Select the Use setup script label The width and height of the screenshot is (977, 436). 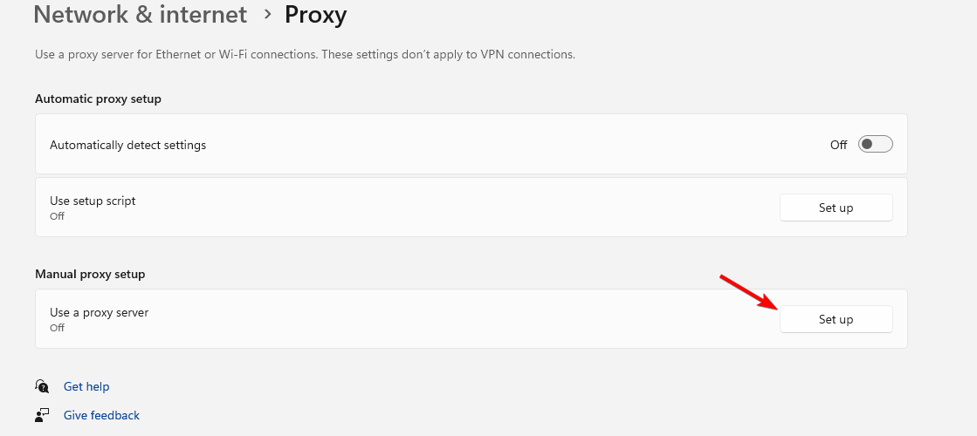93,201
